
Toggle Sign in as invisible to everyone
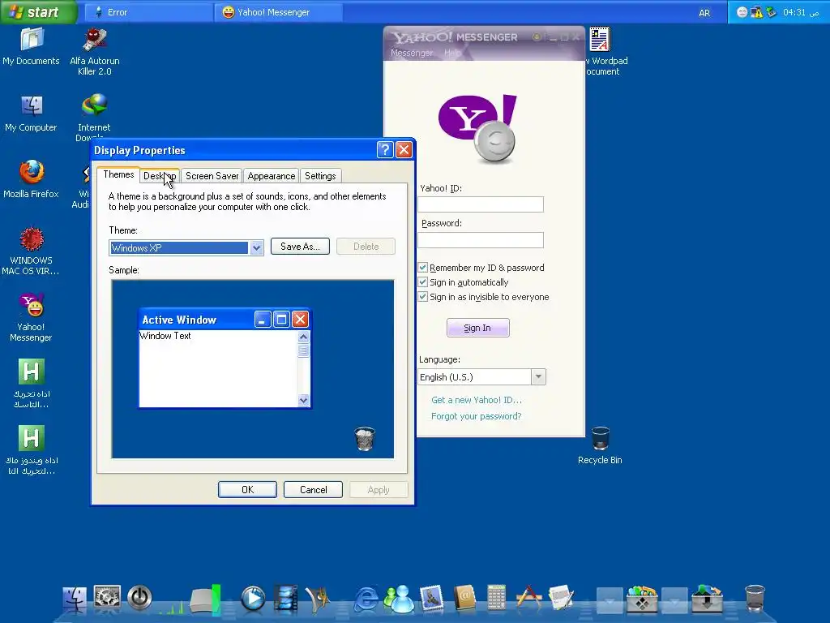422,297
